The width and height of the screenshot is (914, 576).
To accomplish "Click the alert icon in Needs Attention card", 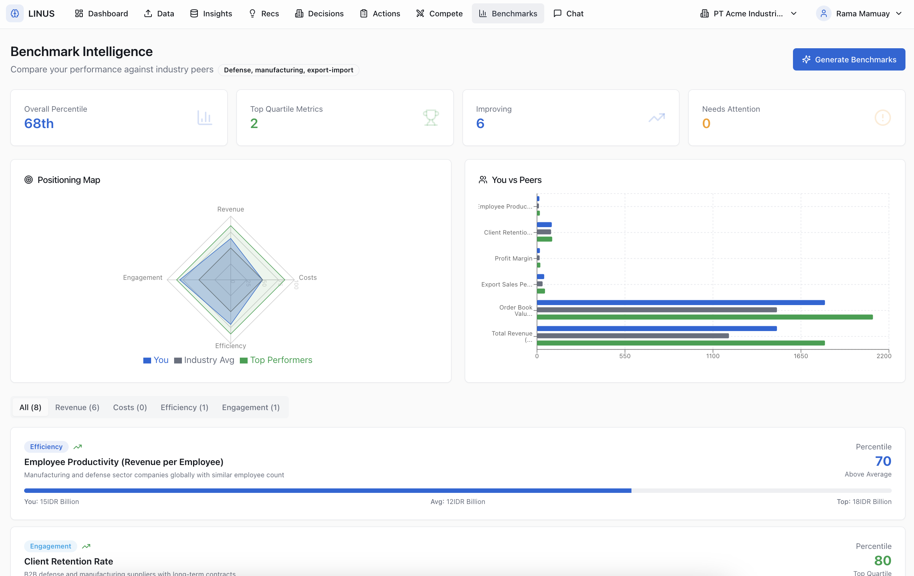I will [882, 118].
